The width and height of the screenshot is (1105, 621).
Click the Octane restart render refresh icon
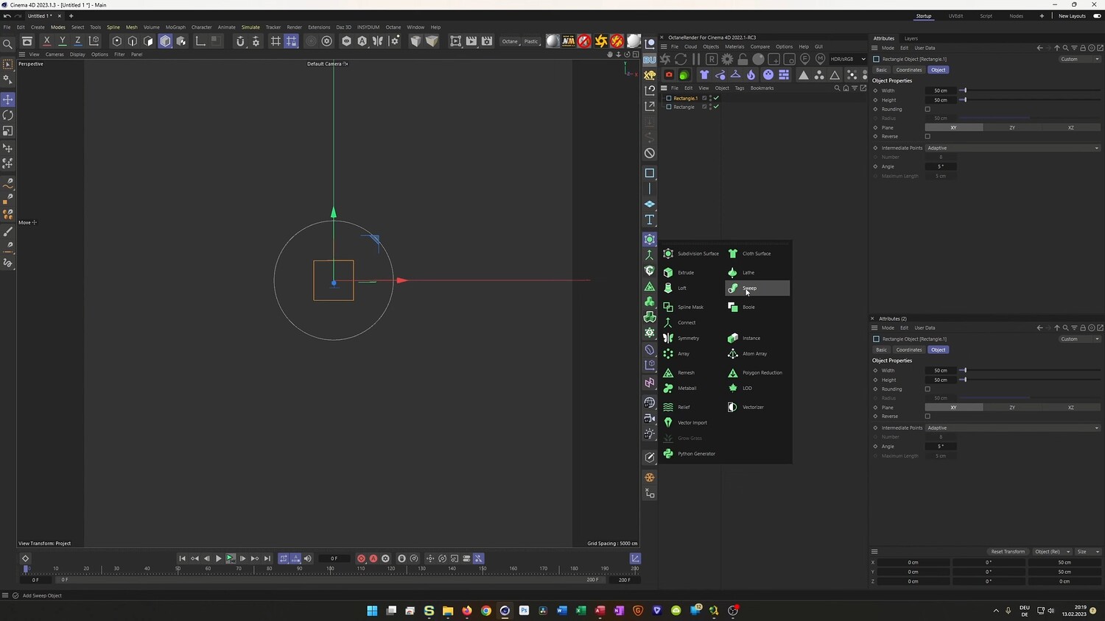681,59
